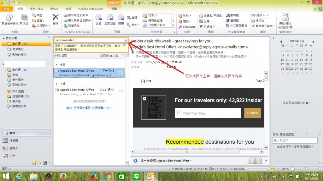Collapse the 上週 message group

tap(57, 84)
